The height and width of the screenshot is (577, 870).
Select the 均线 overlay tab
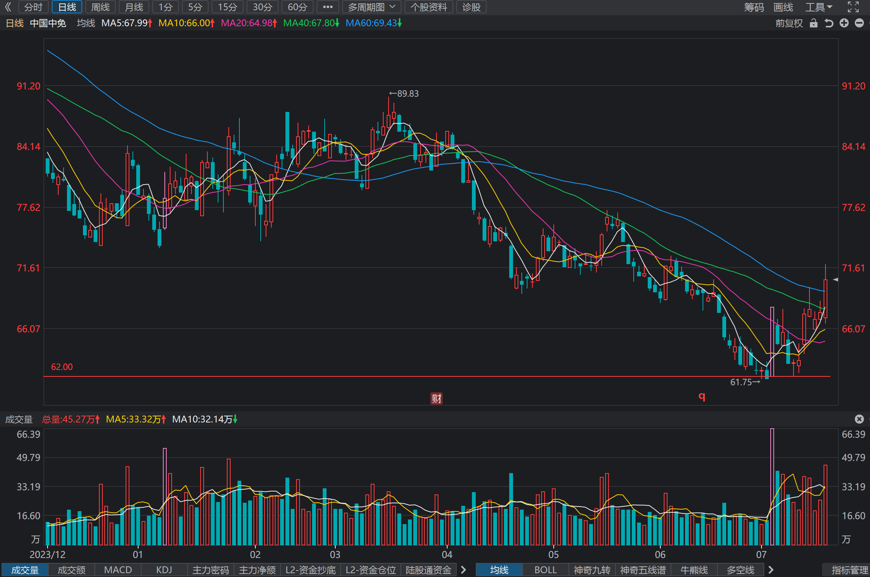[x=499, y=570]
